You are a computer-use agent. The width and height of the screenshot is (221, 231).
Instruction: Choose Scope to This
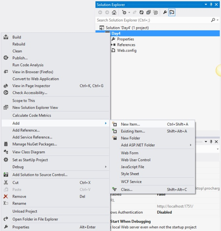24,101
